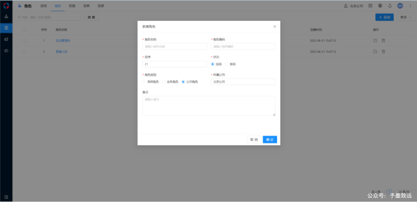This screenshot has height=202, width=417.
Task: Click the 新建 button
Action: pyautogui.click(x=385, y=17)
